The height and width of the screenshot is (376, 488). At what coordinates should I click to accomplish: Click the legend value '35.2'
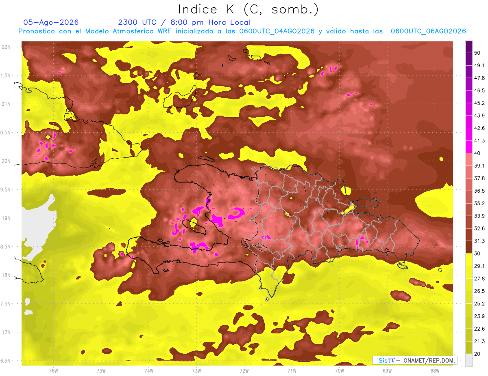479,203
